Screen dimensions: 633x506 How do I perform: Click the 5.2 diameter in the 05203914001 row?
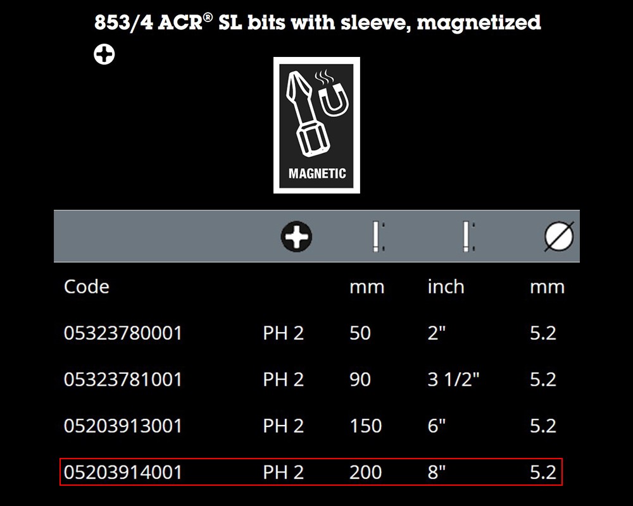click(x=543, y=472)
